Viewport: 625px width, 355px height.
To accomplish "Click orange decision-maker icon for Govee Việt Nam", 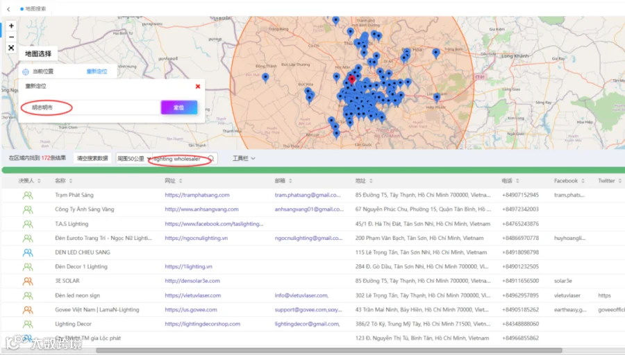I will tap(28, 310).
